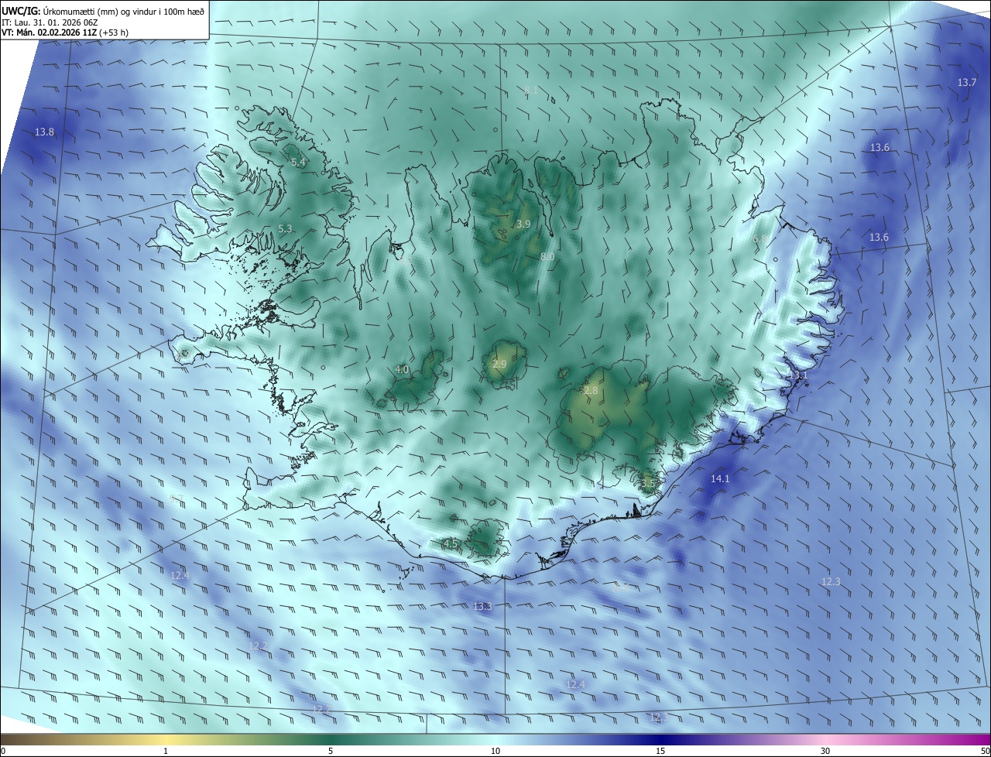Click the 13.3 value south of the coast
Screen dimensions: 991x757
point(482,606)
